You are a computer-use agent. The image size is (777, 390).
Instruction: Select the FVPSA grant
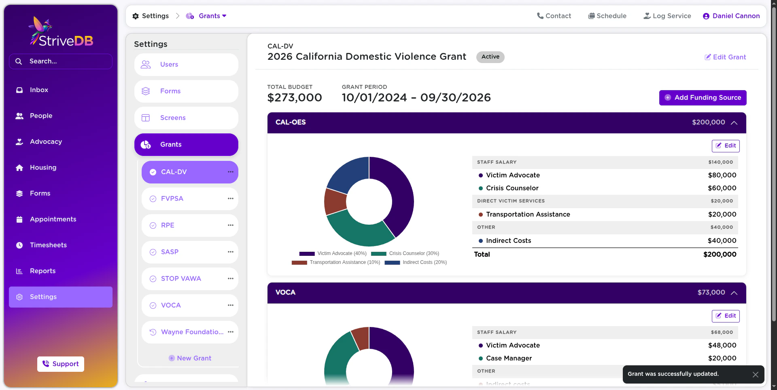190,199
